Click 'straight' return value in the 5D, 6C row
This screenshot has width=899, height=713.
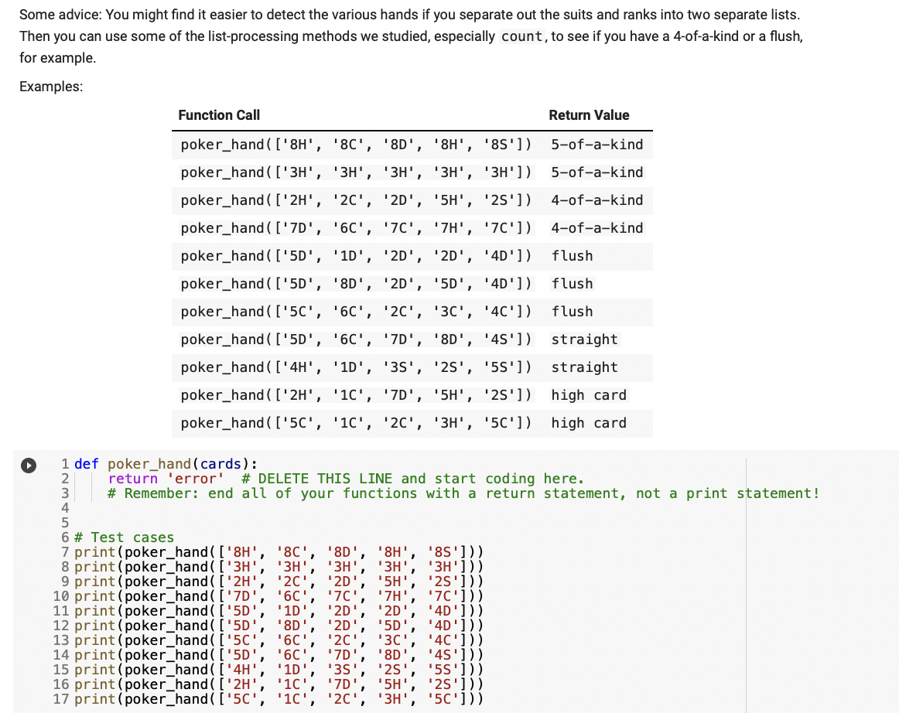(584, 339)
